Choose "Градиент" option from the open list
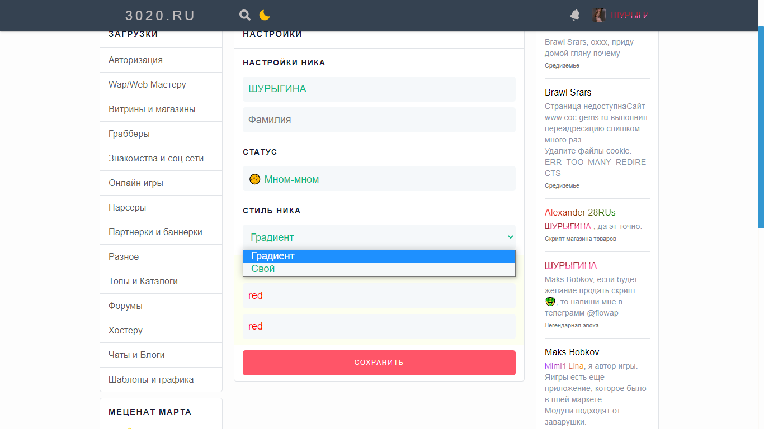The image size is (764, 429). point(273,256)
